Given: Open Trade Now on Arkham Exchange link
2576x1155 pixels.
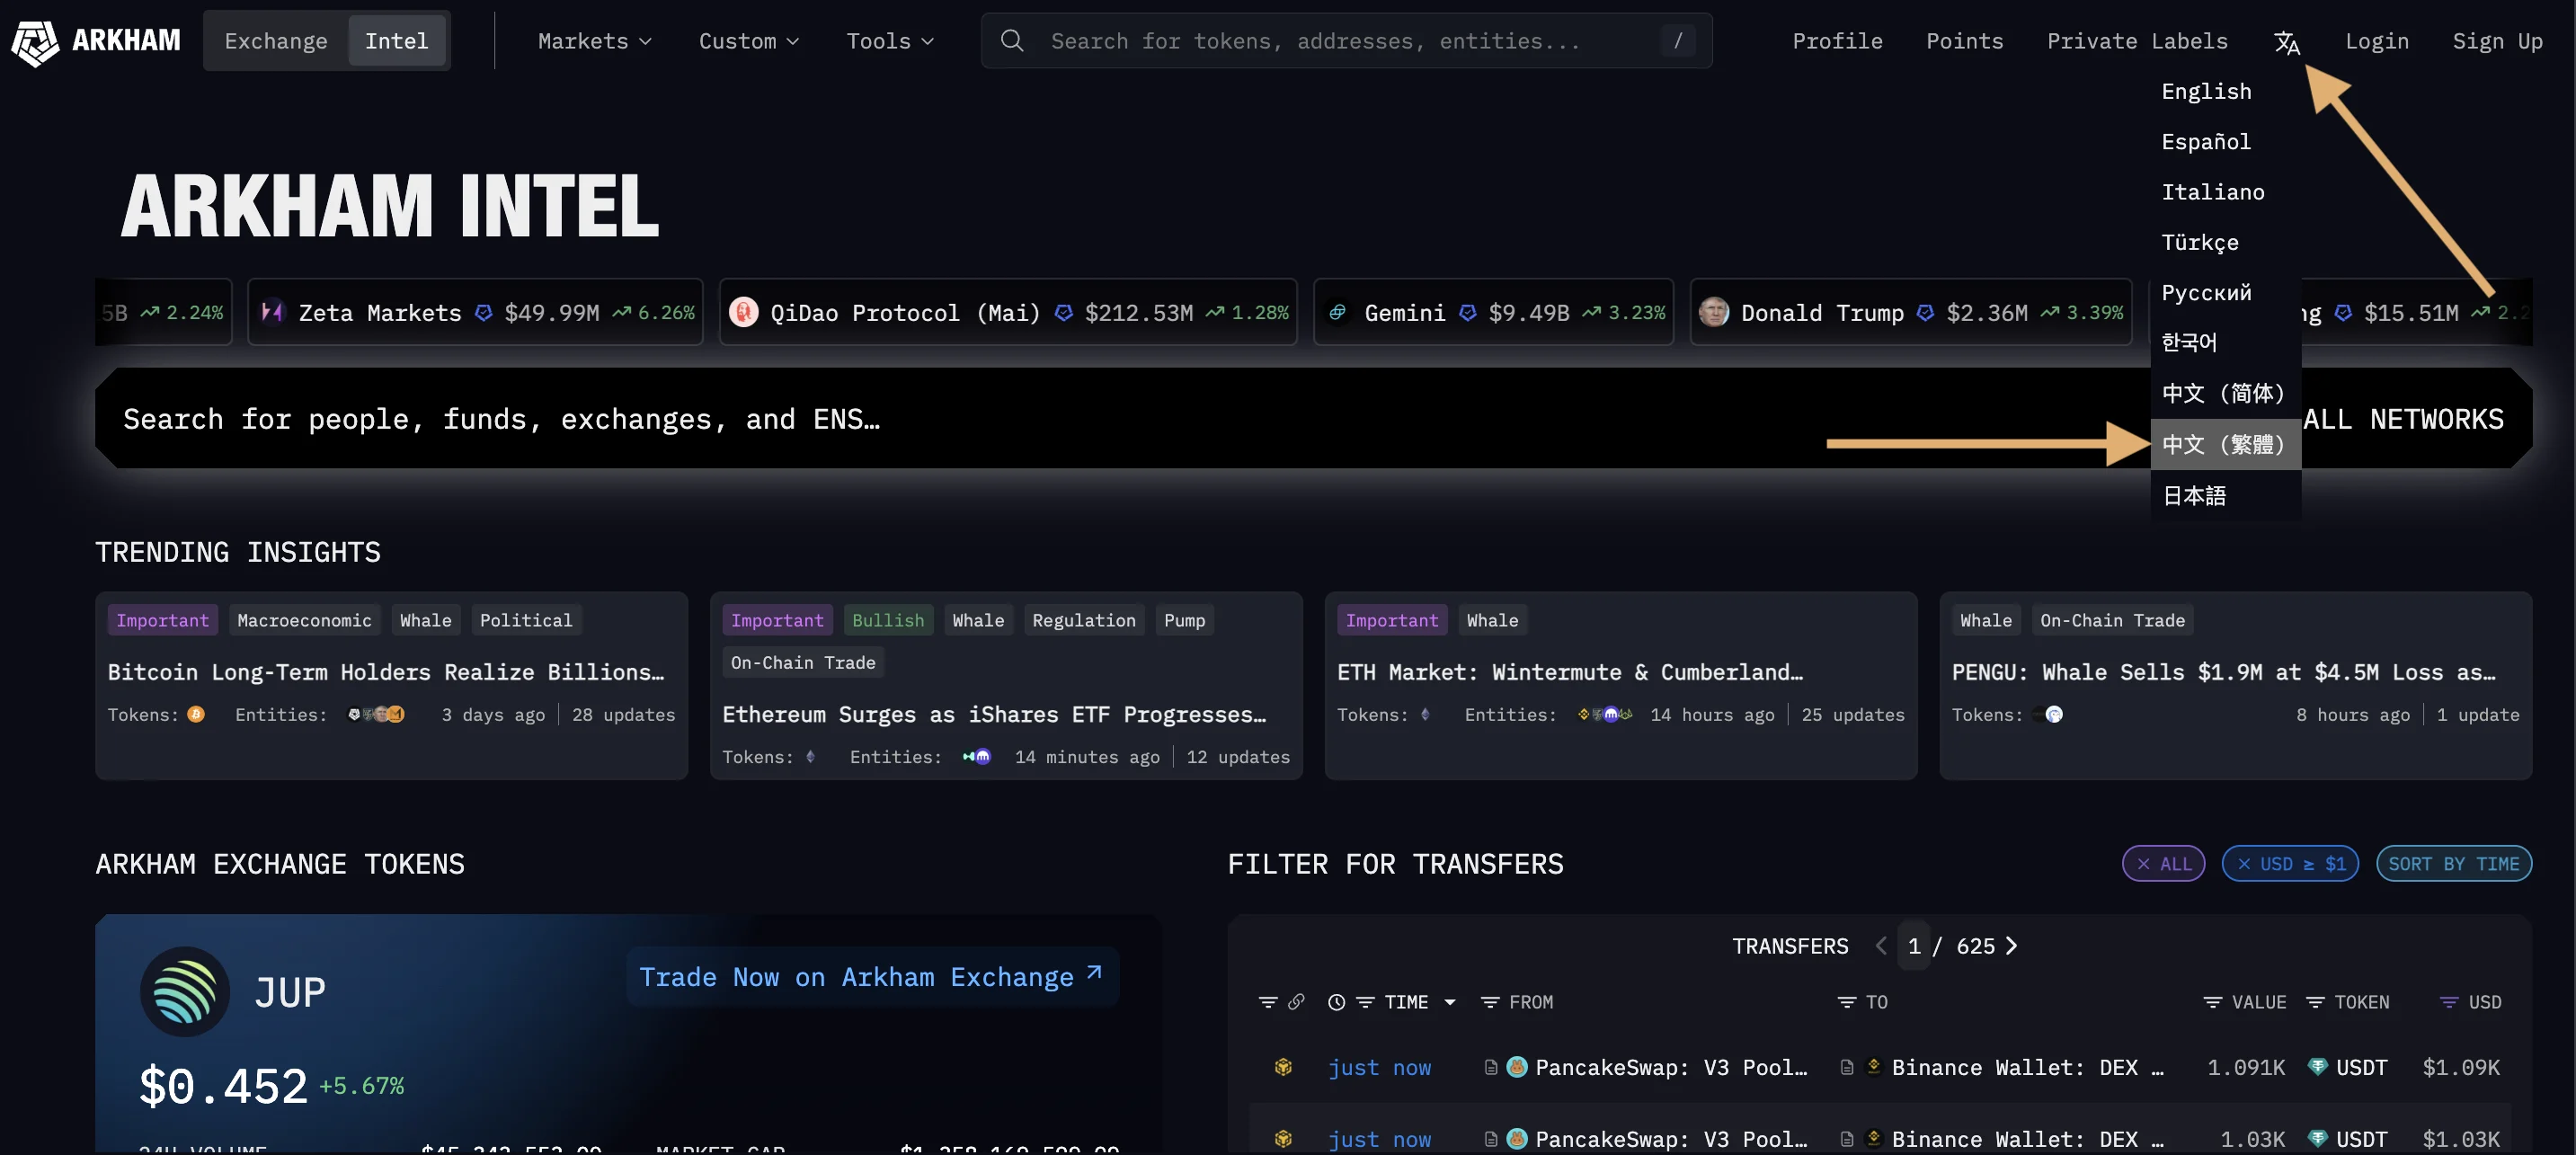Looking at the screenshot, I should click(x=871, y=977).
